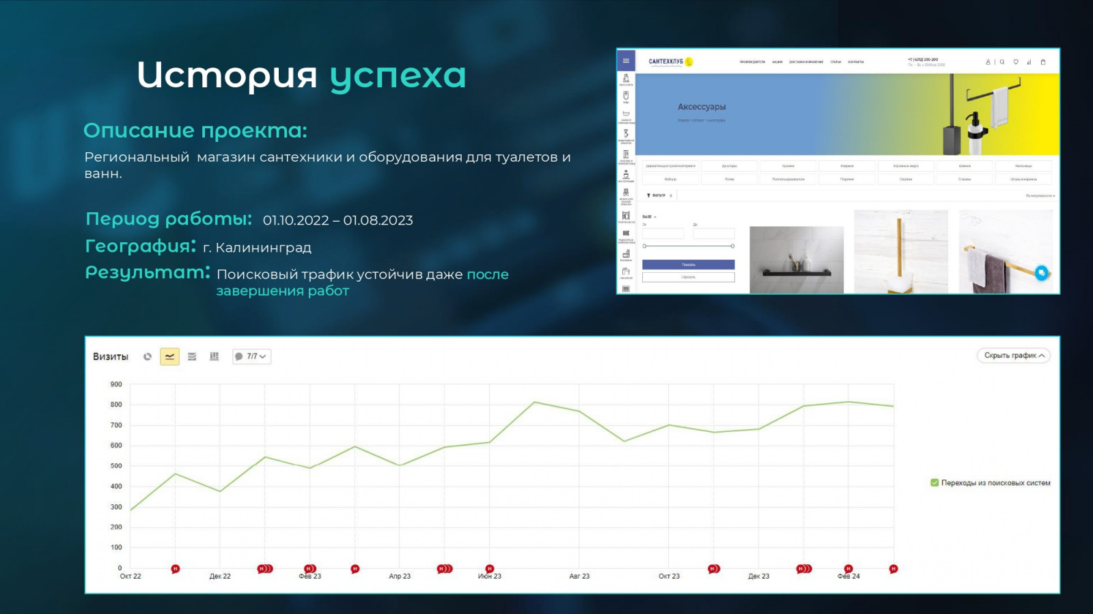1093x614 pixels.
Task: Click the search magnifier icon in site header
Action: click(x=1002, y=62)
